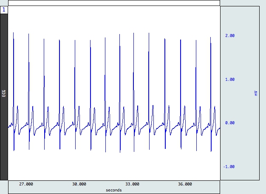Click the vertical ECG channel label
266x194 pixels.
click(x=4, y=94)
